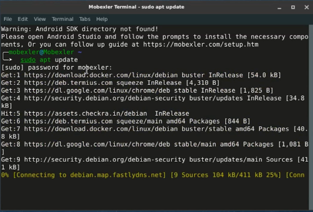Click the '[844 B]' size value
The image size is (313, 212).
[x=237, y=121]
